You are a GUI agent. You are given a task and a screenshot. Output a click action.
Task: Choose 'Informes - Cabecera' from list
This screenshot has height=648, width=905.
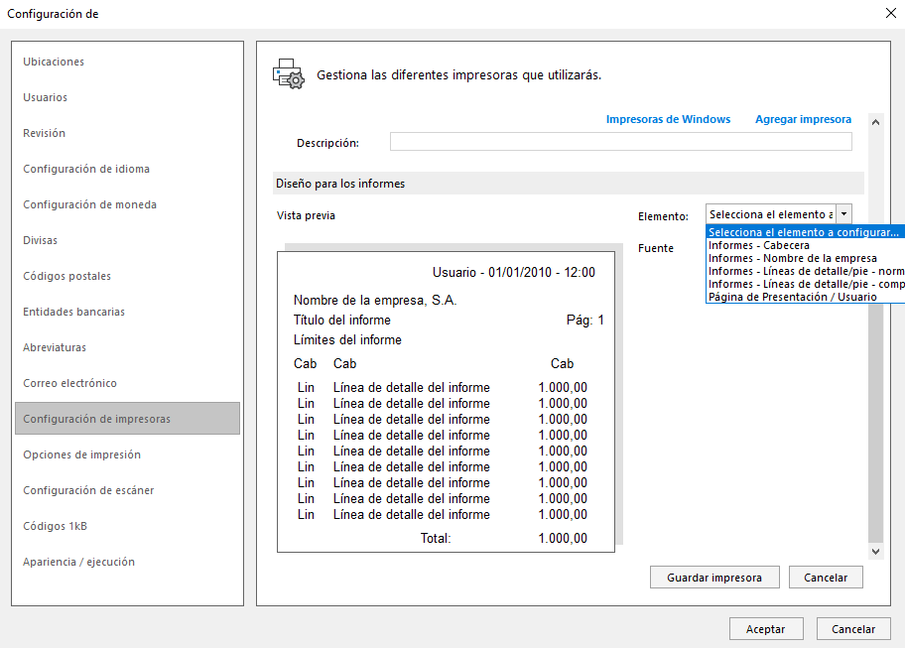click(x=805, y=245)
